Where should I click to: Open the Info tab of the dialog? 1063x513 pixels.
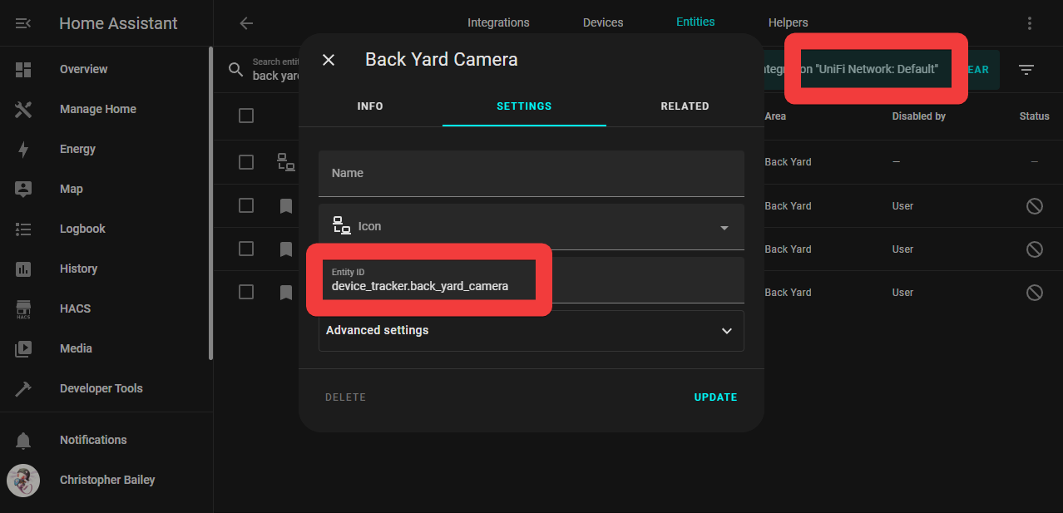[370, 106]
